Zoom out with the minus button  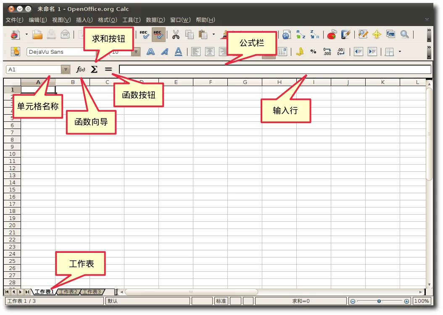click(x=353, y=301)
